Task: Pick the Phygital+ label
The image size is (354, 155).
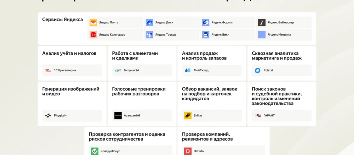Action: tap(60, 116)
